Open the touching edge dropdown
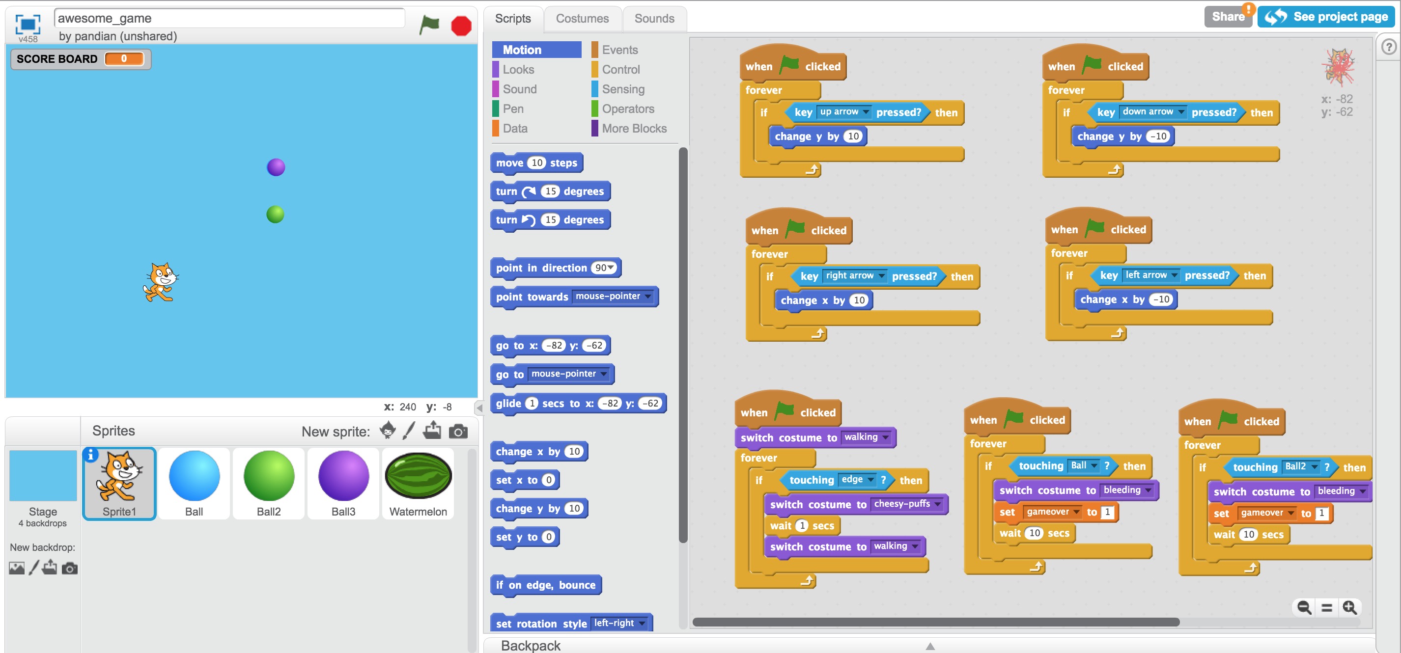 (871, 480)
